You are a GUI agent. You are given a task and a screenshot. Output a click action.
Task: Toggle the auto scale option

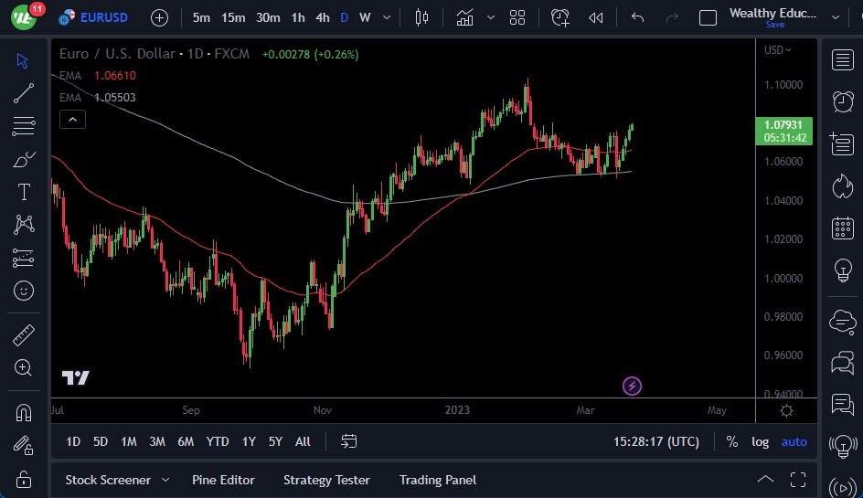pyautogui.click(x=794, y=441)
